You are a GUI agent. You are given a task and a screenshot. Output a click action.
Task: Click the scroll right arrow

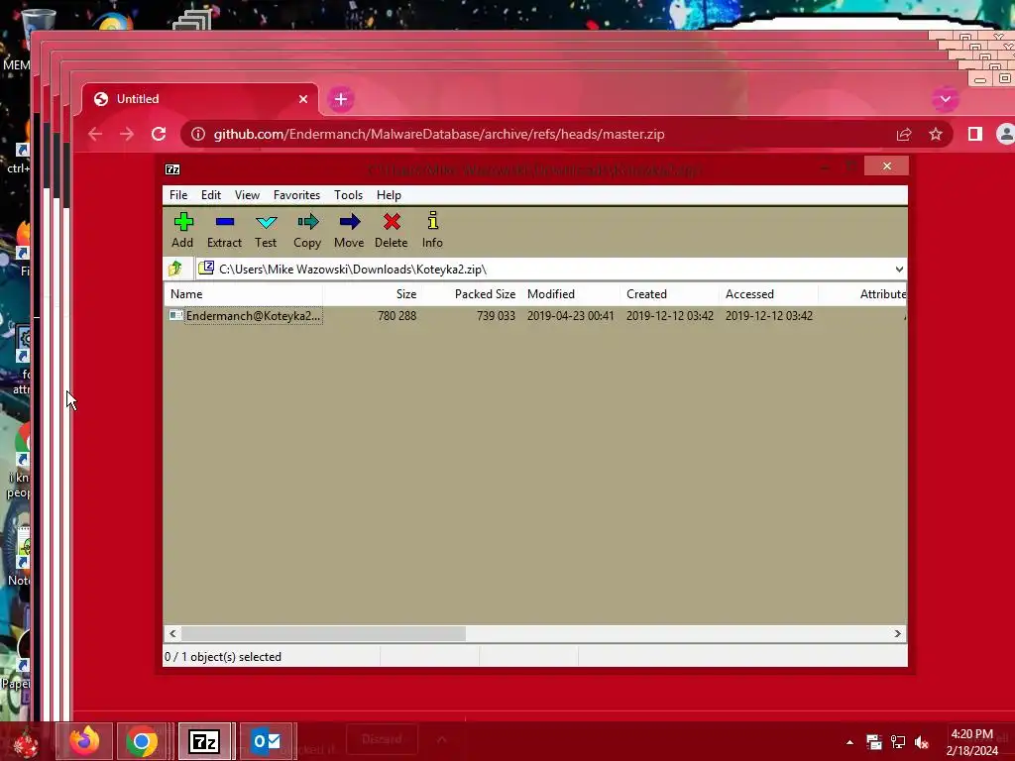(898, 633)
